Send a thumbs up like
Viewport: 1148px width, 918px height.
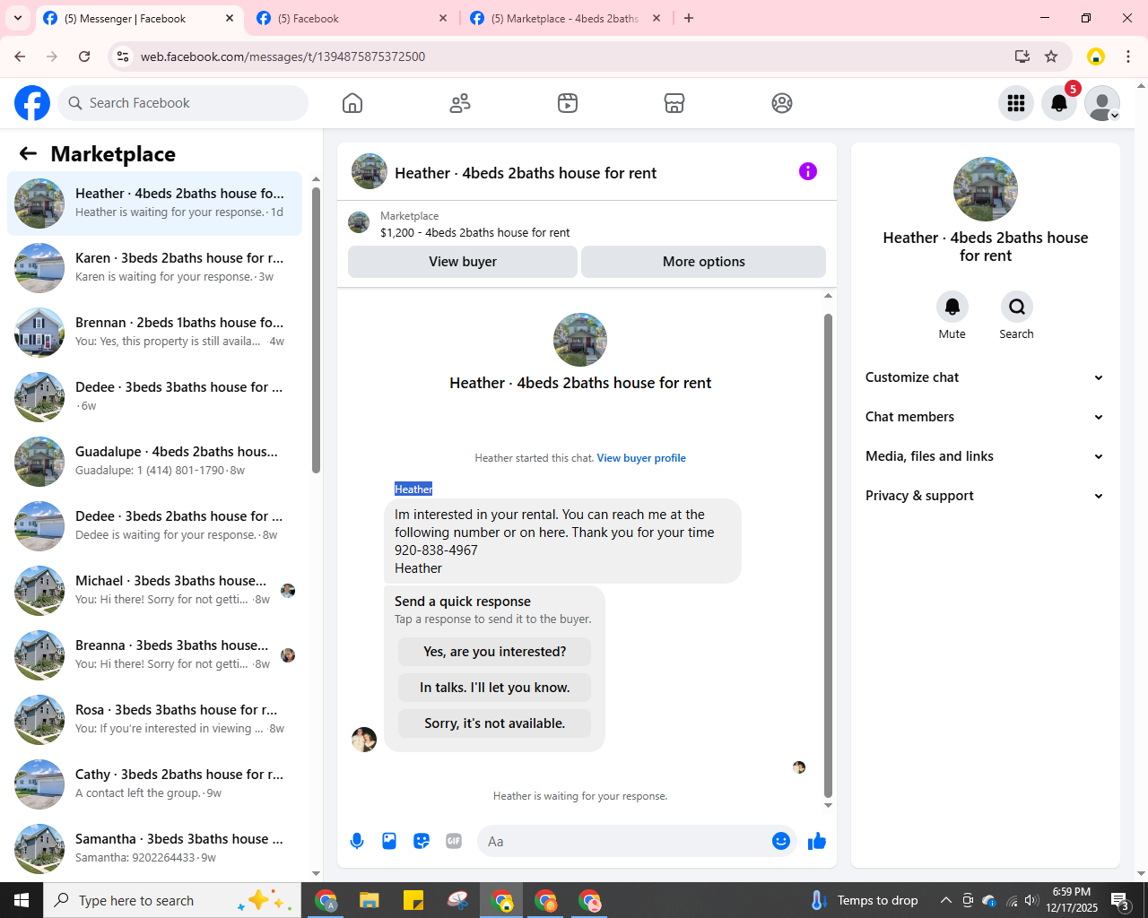pos(817,841)
